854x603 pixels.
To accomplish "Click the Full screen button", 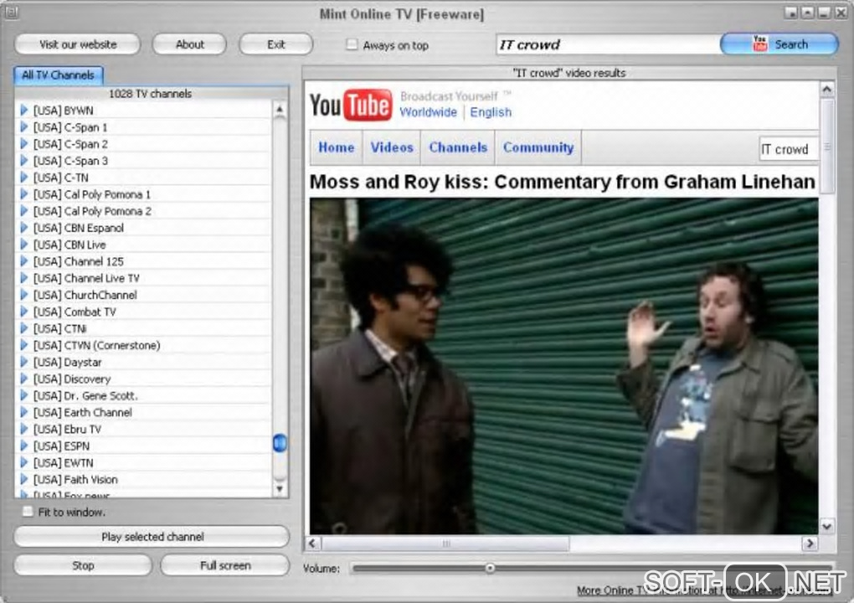I will pos(225,565).
